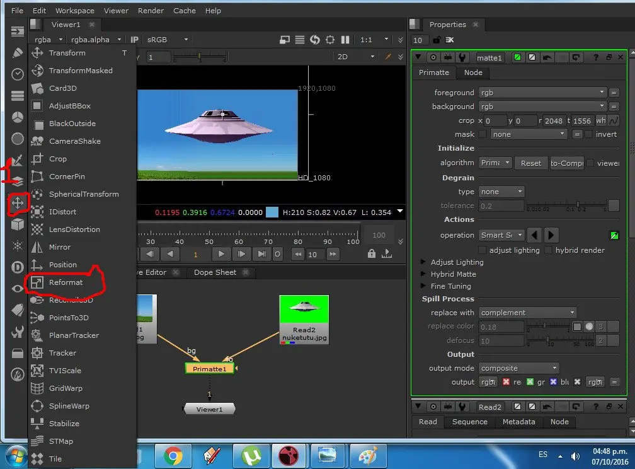Viewport: 635px width, 469px height.
Task: Open the foreground rgb dropdown
Action: pos(542,93)
